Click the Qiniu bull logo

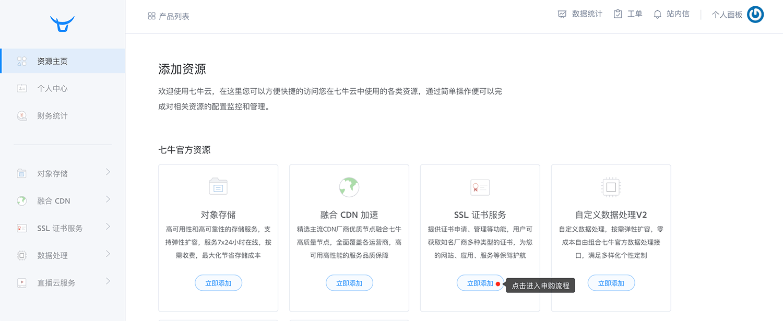[62, 23]
